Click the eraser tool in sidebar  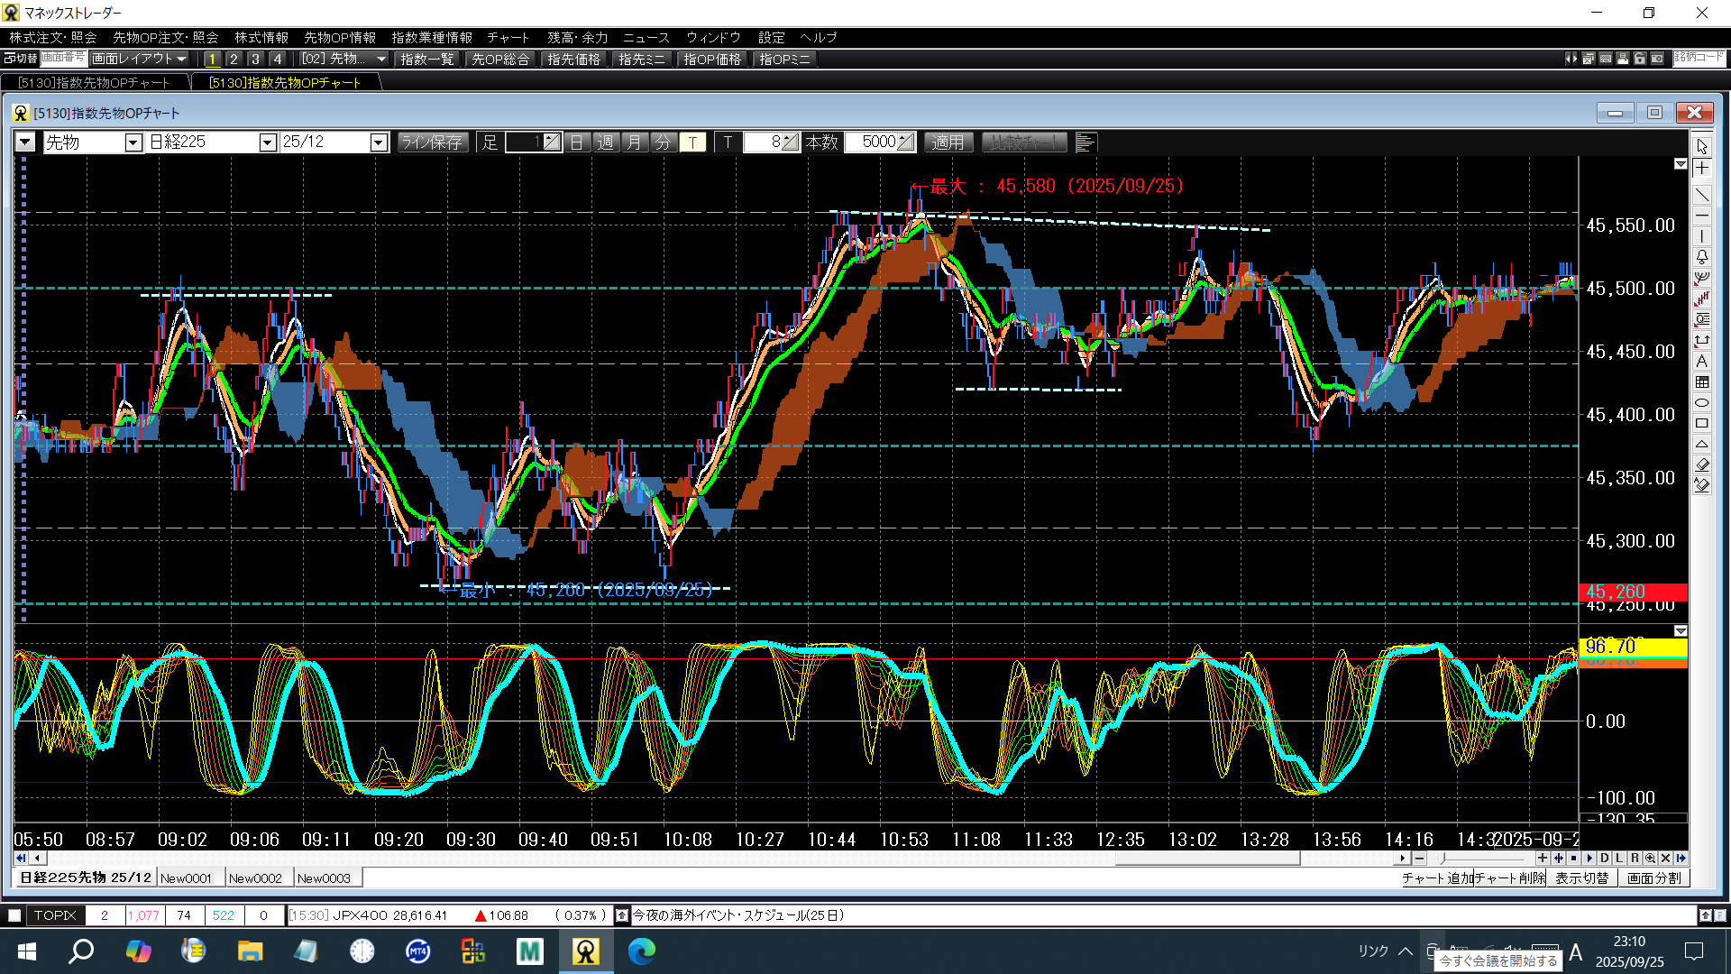(1701, 464)
